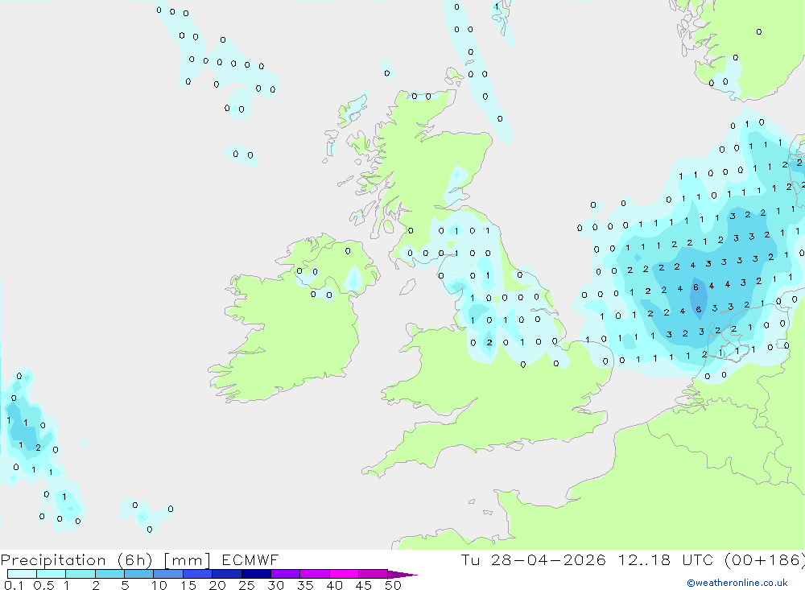This screenshot has width=805, height=590.
Task: Click the 15–20 mm legend swatch
Action: 198,574
